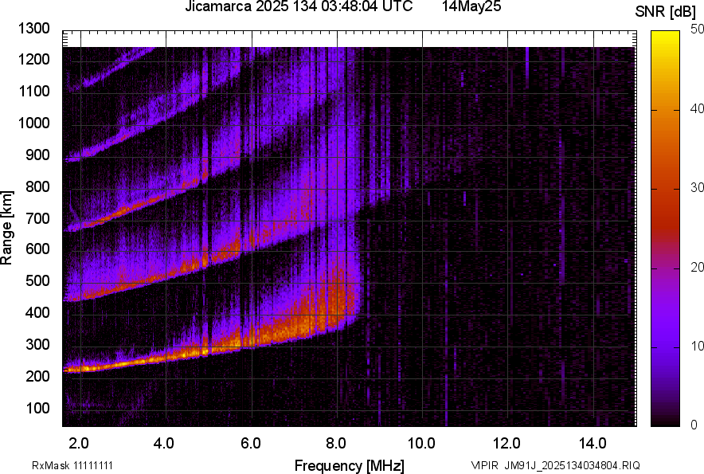
Task: Click the 'Frequency [MHz]' axis label
Action: tap(350, 465)
